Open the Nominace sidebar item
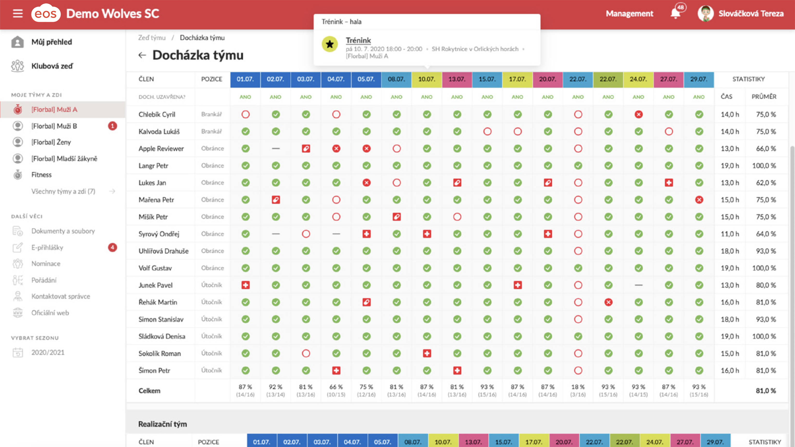 pyautogui.click(x=46, y=264)
